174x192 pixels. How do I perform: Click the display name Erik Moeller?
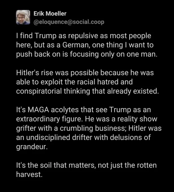click(x=50, y=14)
